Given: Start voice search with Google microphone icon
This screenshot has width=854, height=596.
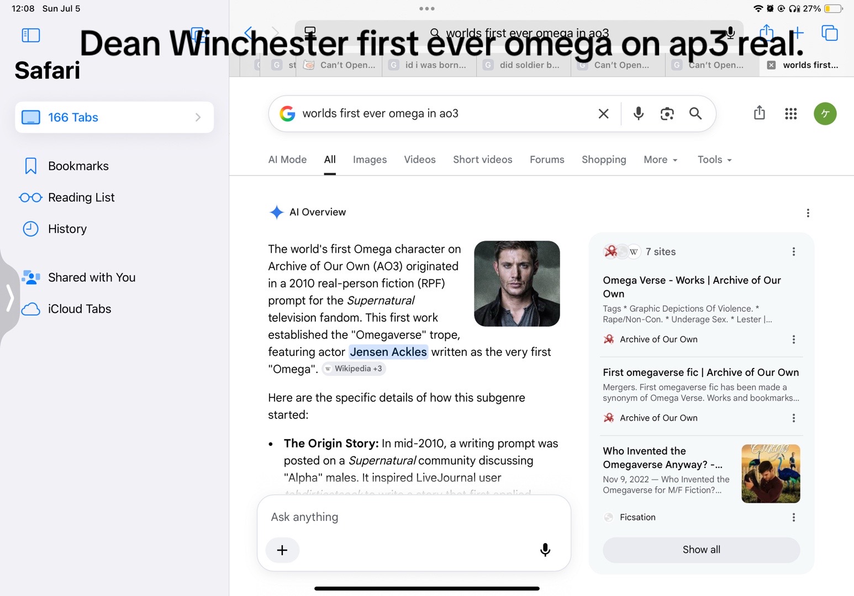Looking at the screenshot, I should pyautogui.click(x=638, y=114).
